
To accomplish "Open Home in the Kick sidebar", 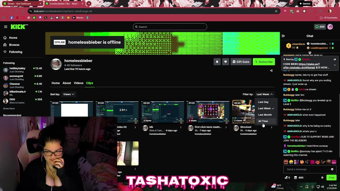I will point(13,38).
